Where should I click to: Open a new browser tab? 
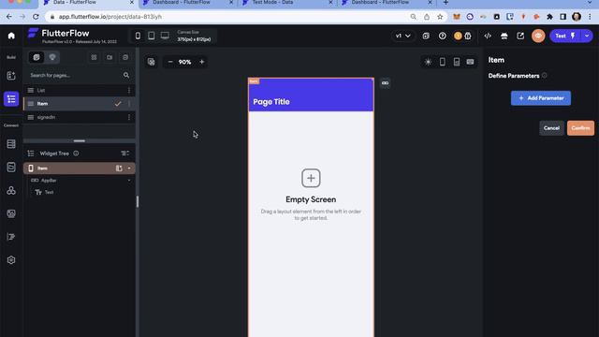coord(446,3)
